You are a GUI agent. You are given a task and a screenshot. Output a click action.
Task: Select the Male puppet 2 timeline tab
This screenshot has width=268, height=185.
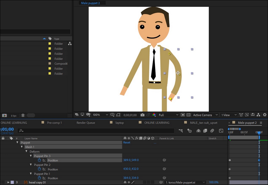coord(247,123)
